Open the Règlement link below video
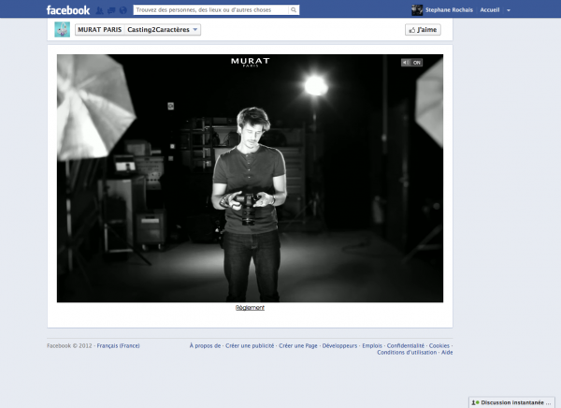Image resolution: width=561 pixels, height=408 pixels. (250, 308)
